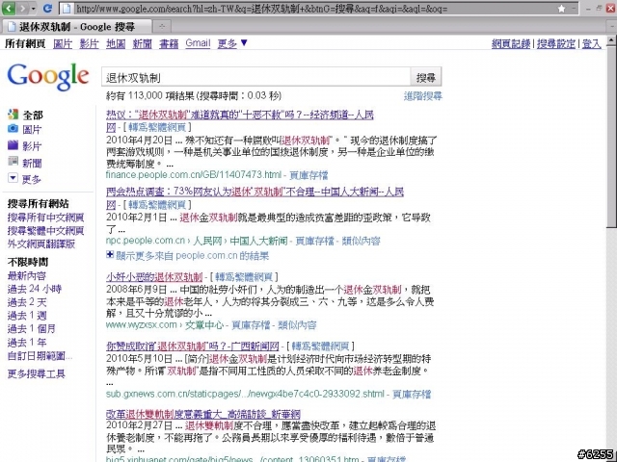Open the top-bar 更多 dropdown menu
The height and width of the screenshot is (462, 617).
pyautogui.click(x=232, y=42)
